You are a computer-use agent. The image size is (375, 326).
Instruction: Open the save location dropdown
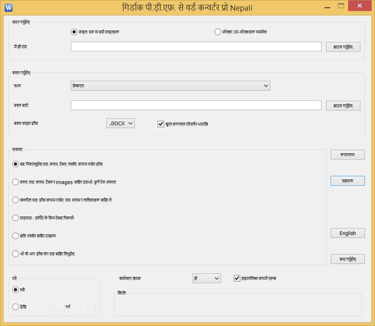click(170, 85)
